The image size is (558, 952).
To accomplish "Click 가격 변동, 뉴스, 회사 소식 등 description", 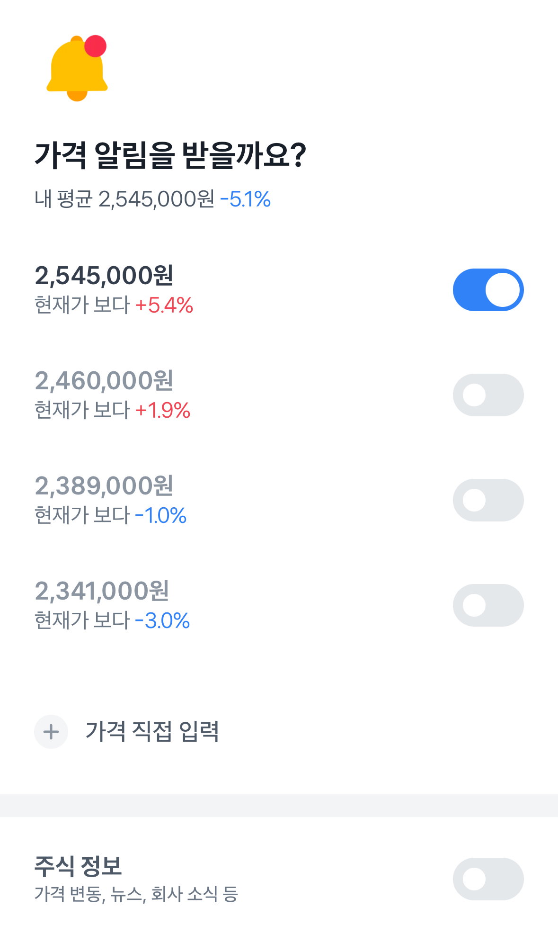I will pyautogui.click(x=136, y=894).
